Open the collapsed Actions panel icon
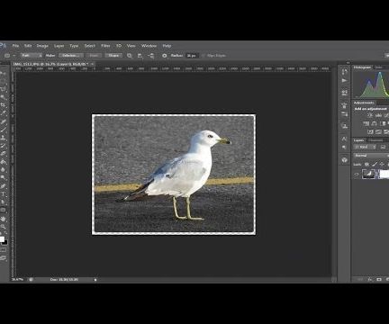The image size is (389, 324). [344, 81]
